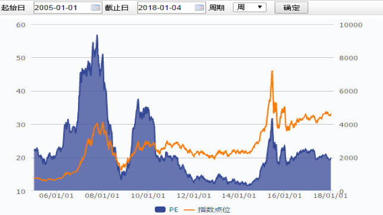Image resolution: width=383 pixels, height=215 pixels.
Task: Click left axis value 30
Action: (21, 125)
